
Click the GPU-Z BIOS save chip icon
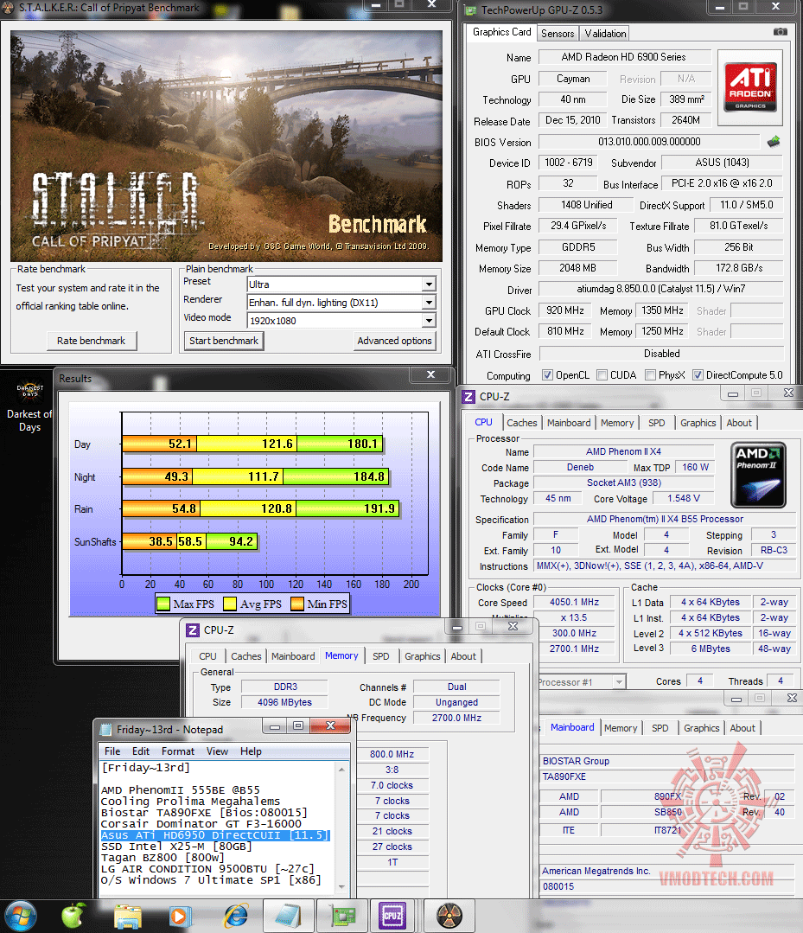click(x=774, y=142)
